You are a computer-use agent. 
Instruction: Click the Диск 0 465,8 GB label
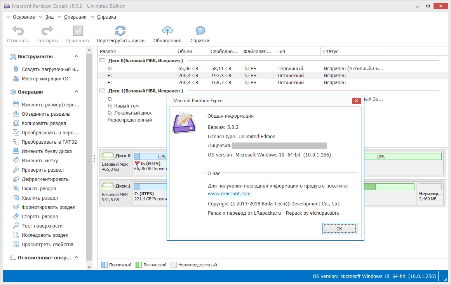coord(116,162)
